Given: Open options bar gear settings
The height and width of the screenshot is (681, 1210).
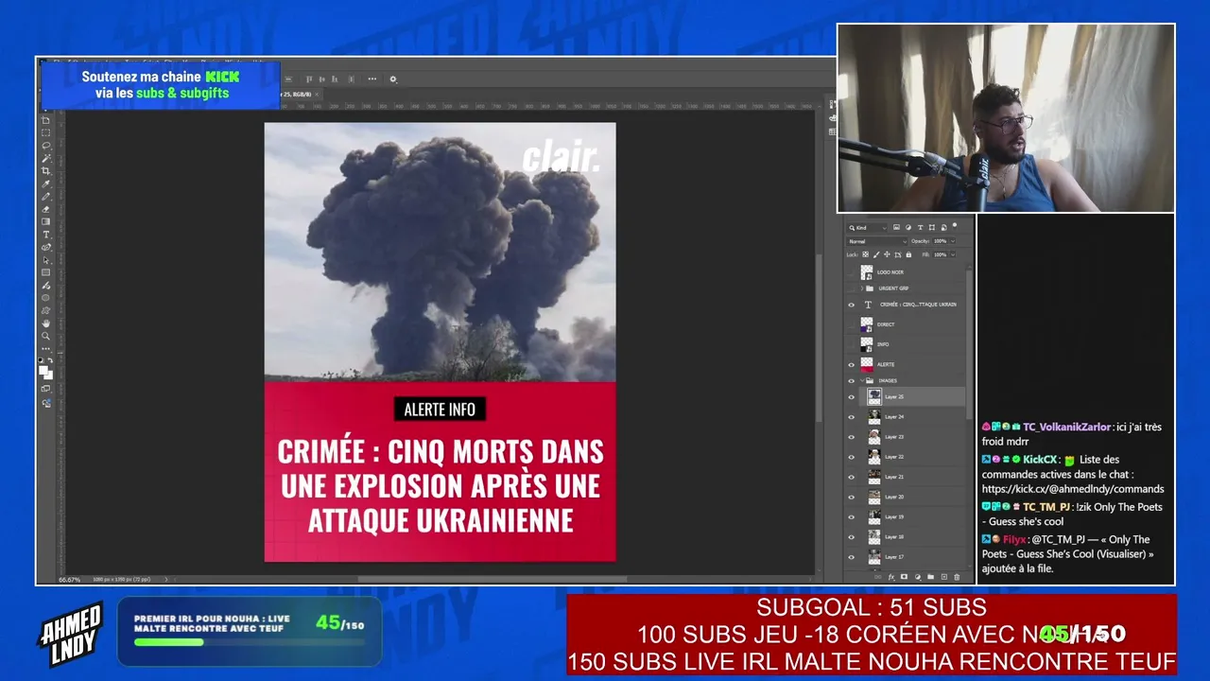Looking at the screenshot, I should coord(393,79).
